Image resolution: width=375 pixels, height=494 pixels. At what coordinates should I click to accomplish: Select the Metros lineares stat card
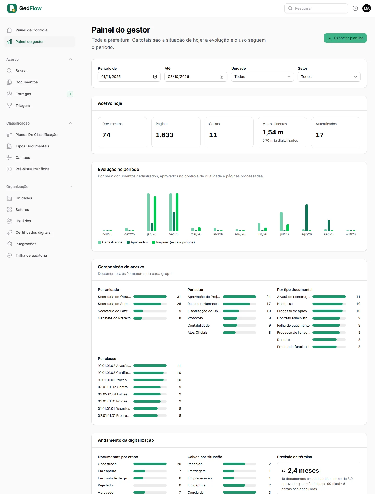(282, 132)
